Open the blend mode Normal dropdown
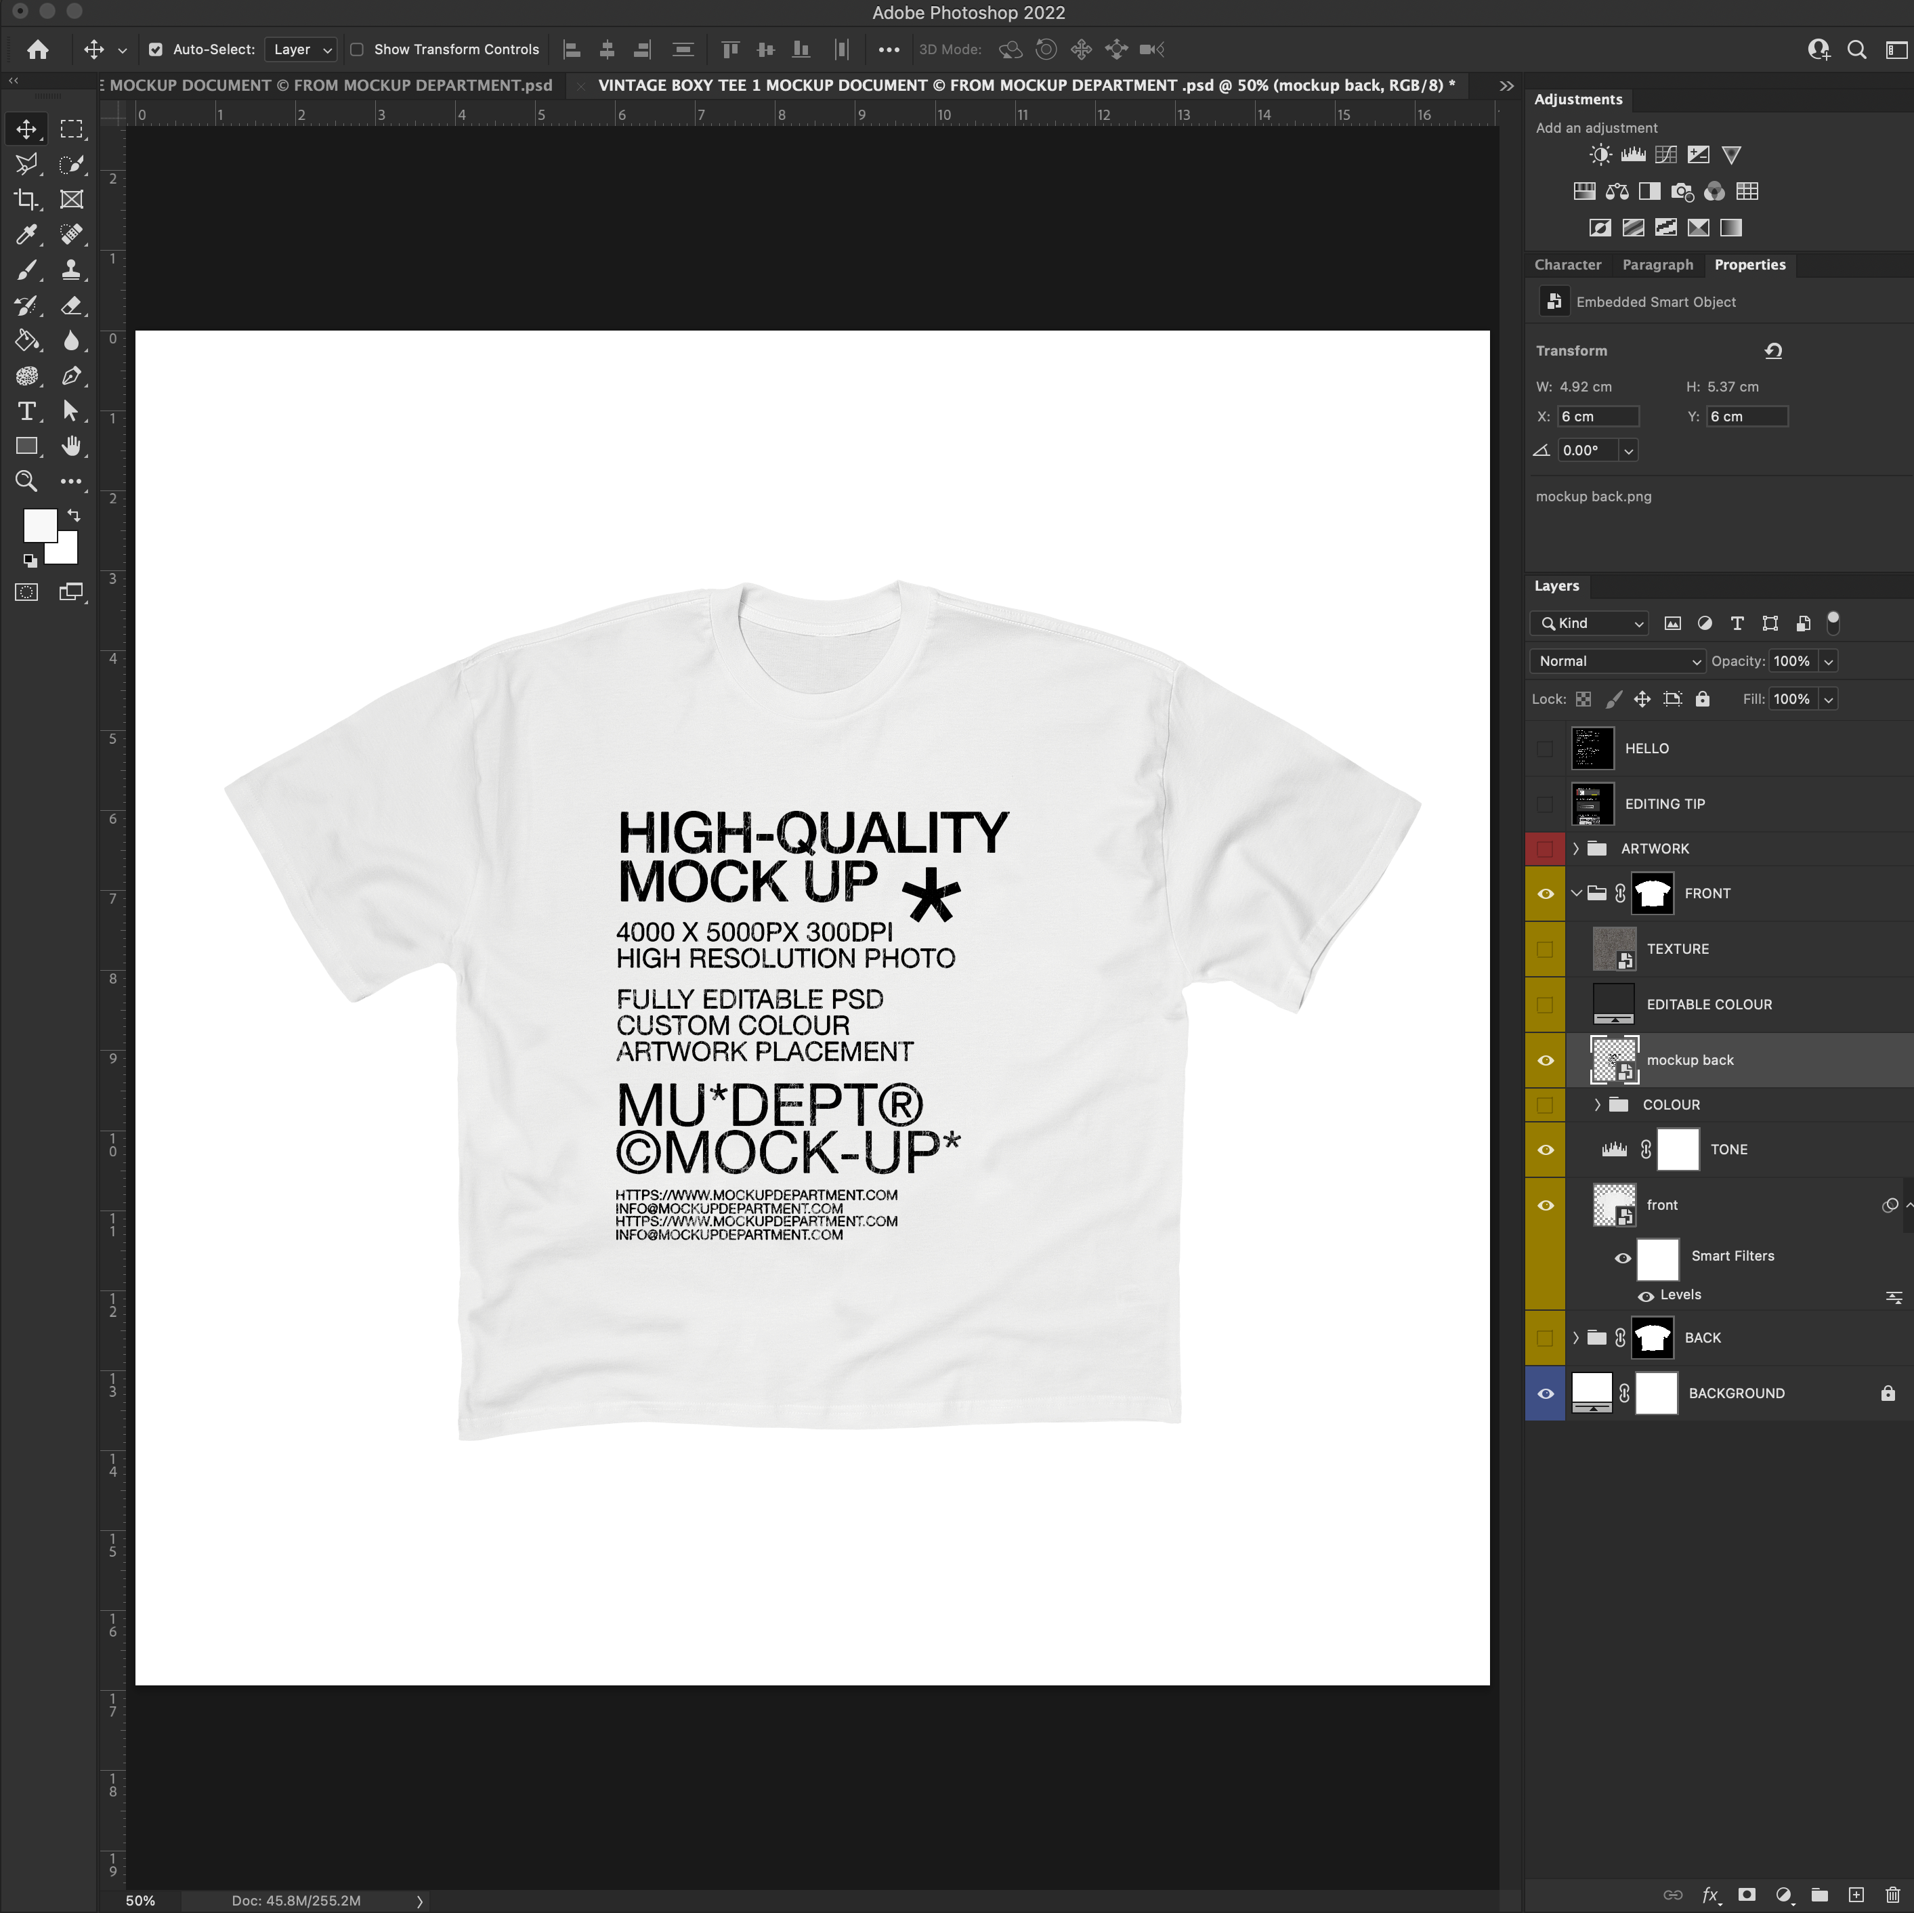Viewport: 1914px width, 1913px height. tap(1616, 660)
